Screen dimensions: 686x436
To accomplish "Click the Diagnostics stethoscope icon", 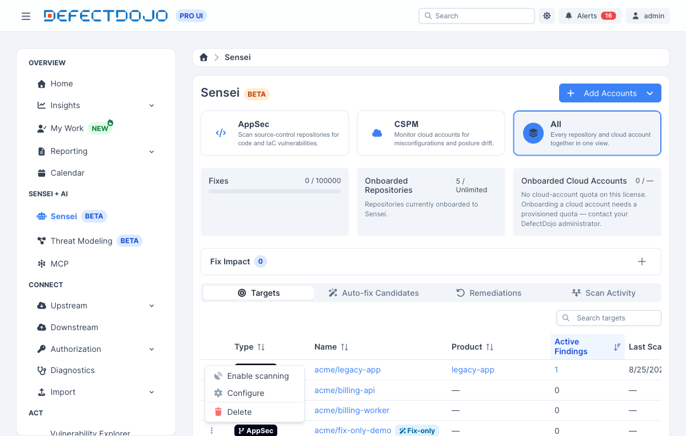I will [41, 370].
